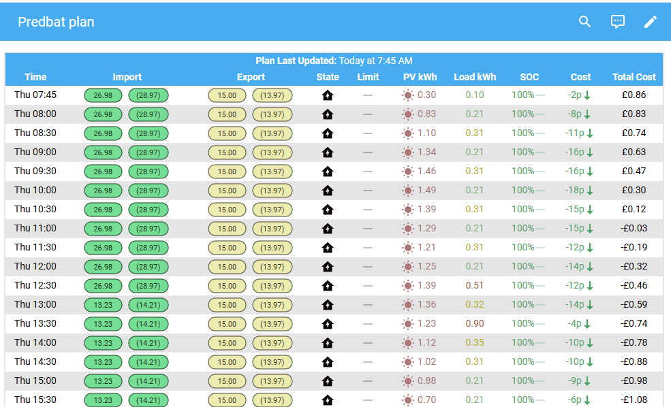Click the Load kWh column header
Screen dimensions: 671x407
pyautogui.click(x=475, y=77)
